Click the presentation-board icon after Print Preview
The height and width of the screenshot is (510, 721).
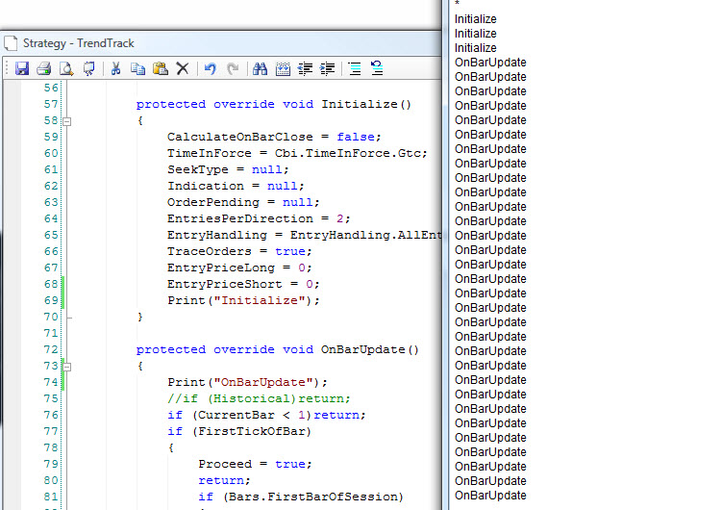click(88, 68)
